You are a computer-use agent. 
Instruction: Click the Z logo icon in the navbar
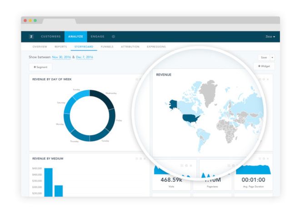31,36
